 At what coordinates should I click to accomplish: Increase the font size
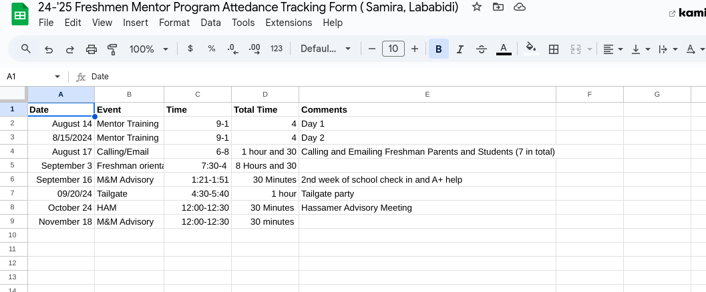click(x=415, y=49)
